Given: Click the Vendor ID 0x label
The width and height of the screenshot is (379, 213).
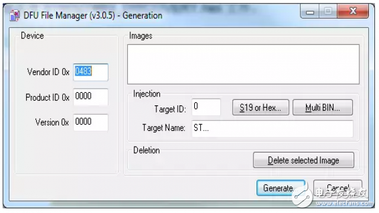Looking at the screenshot, I should 49,72.
